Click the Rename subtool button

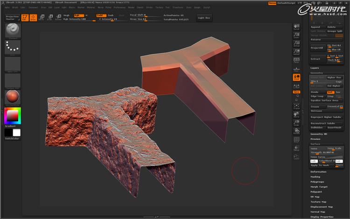(x=326, y=40)
